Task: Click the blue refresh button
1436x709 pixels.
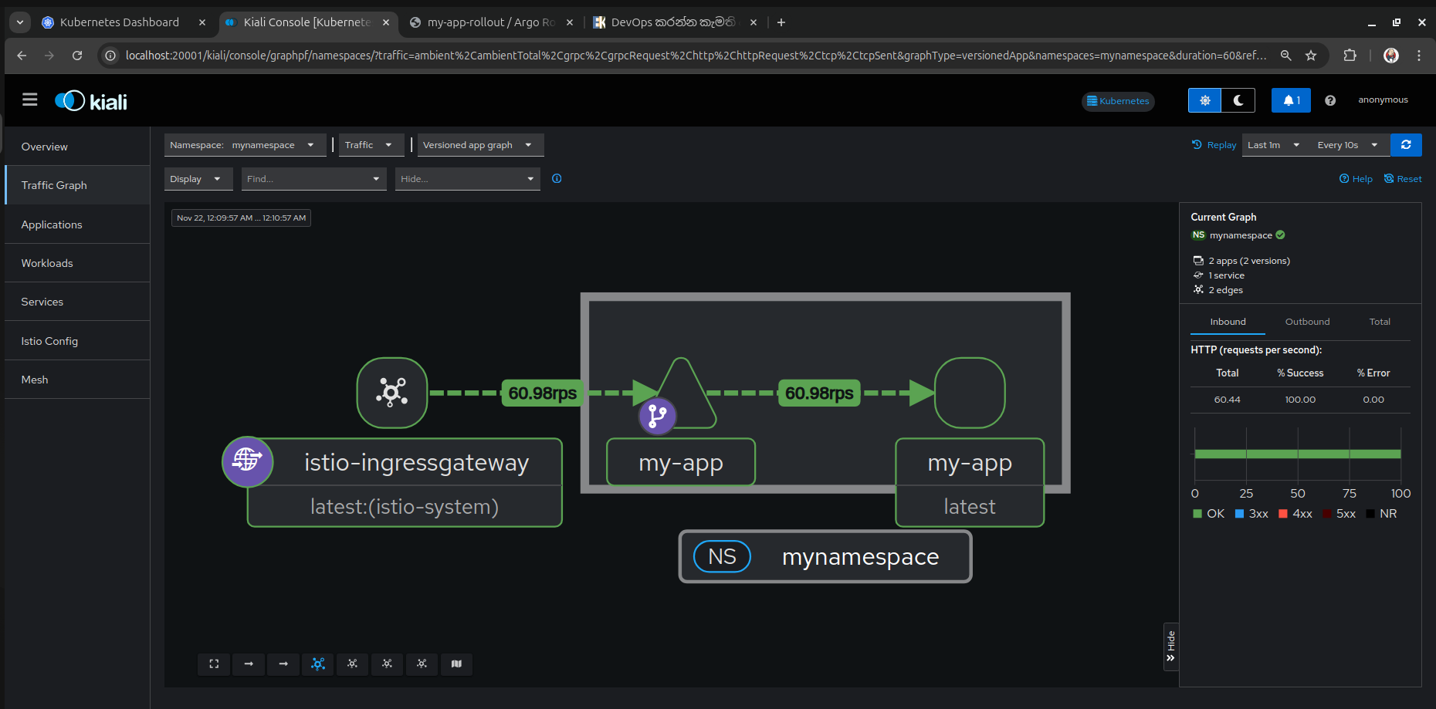Action: (x=1406, y=145)
